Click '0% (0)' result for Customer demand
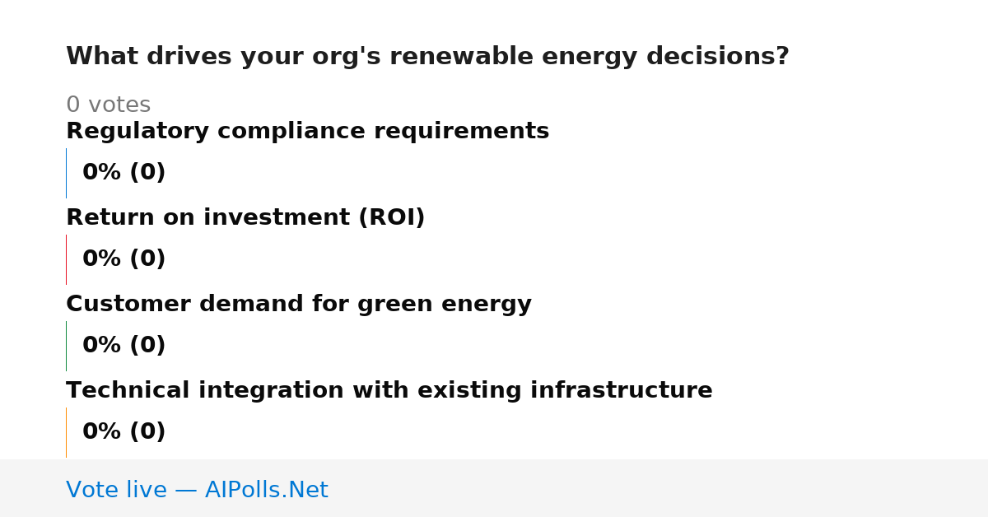This screenshot has width=988, height=517. 124,346
